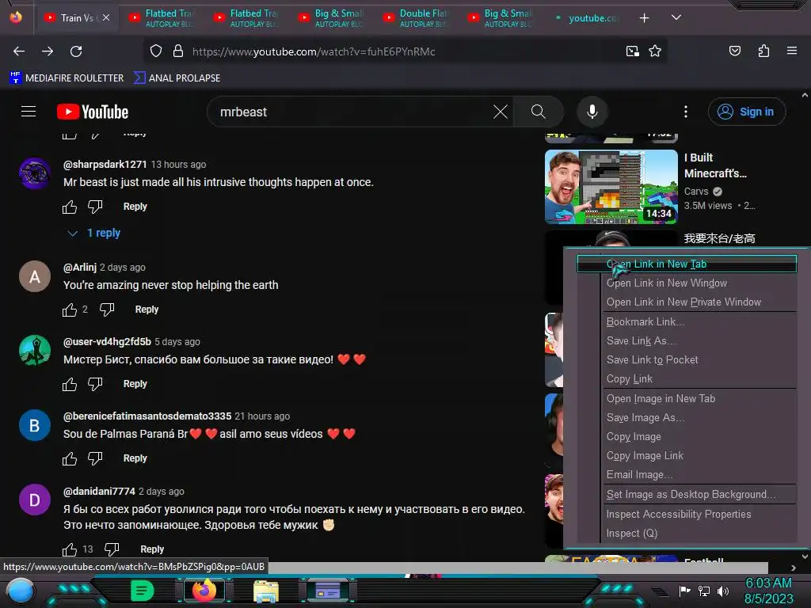Dislike the @Arlinj comment
The image size is (811, 608).
(x=107, y=310)
